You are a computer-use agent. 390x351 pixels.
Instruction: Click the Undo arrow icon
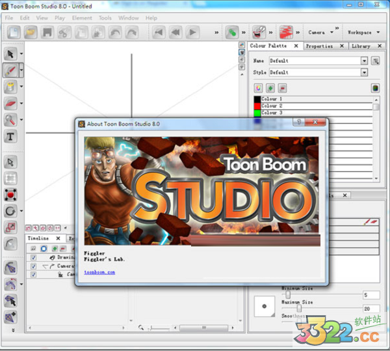pos(115,32)
